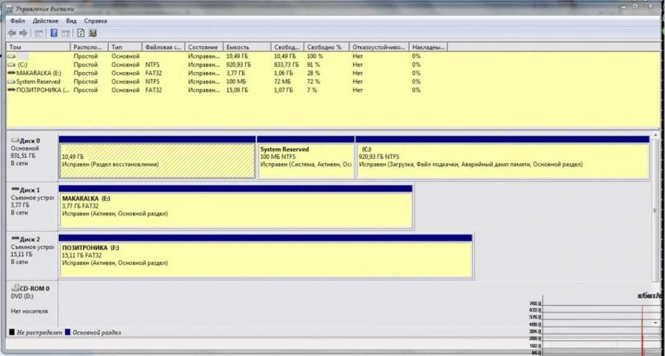665x356 pixels.
Task: Click the drive icon of the System Reserved row
Action: pos(11,82)
